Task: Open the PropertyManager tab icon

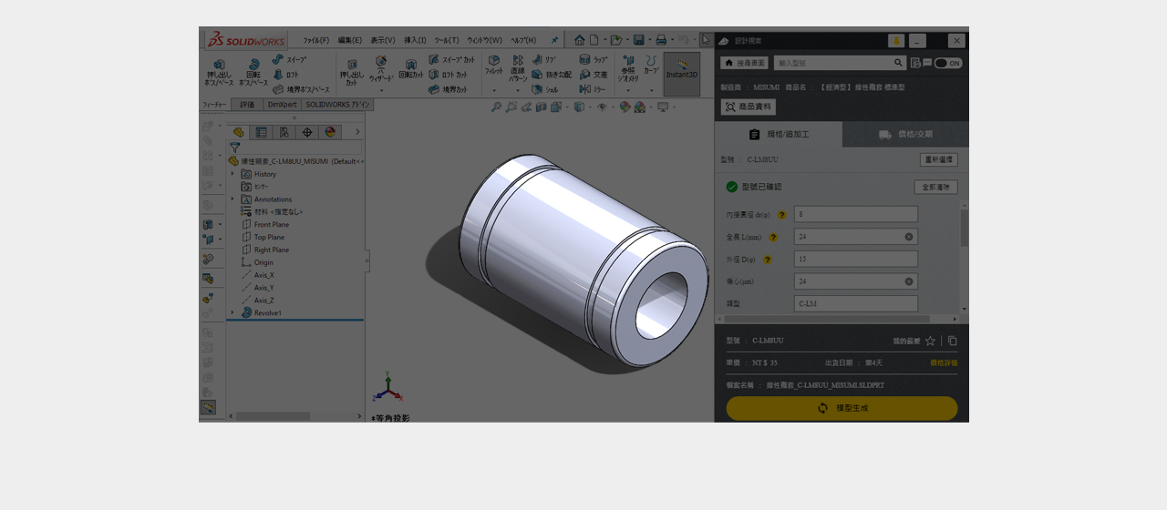Action: point(261,132)
